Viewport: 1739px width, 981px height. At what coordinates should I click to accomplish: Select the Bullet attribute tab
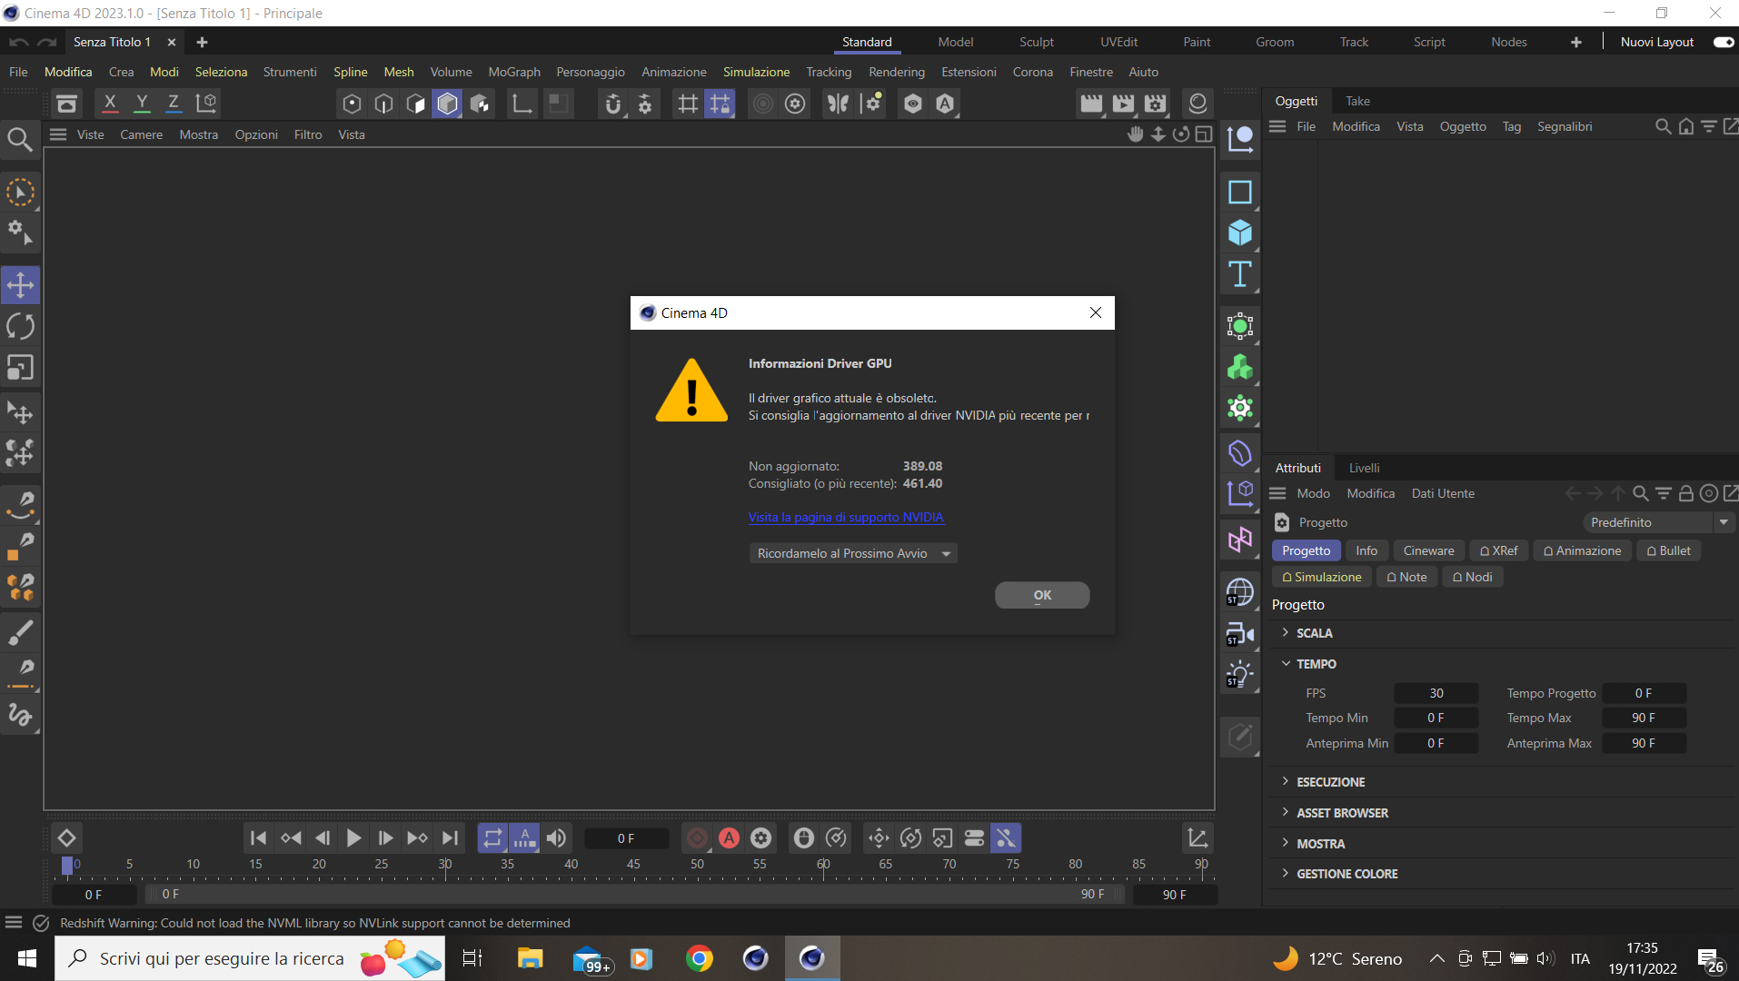pyautogui.click(x=1668, y=550)
